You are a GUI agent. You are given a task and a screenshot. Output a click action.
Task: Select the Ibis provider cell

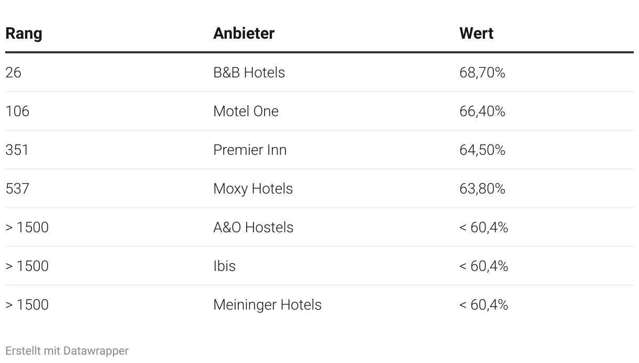coord(224,266)
